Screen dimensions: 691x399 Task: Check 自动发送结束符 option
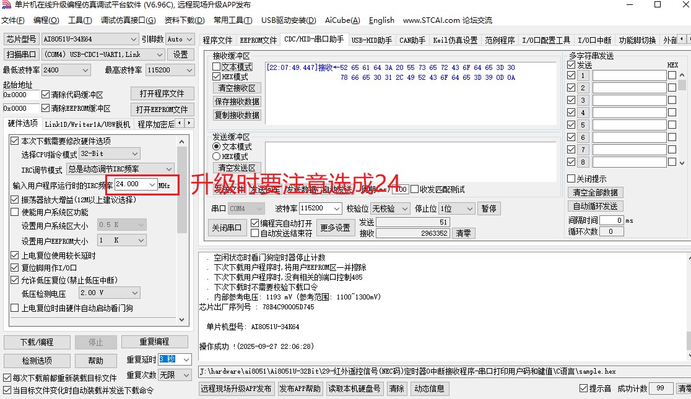point(254,233)
